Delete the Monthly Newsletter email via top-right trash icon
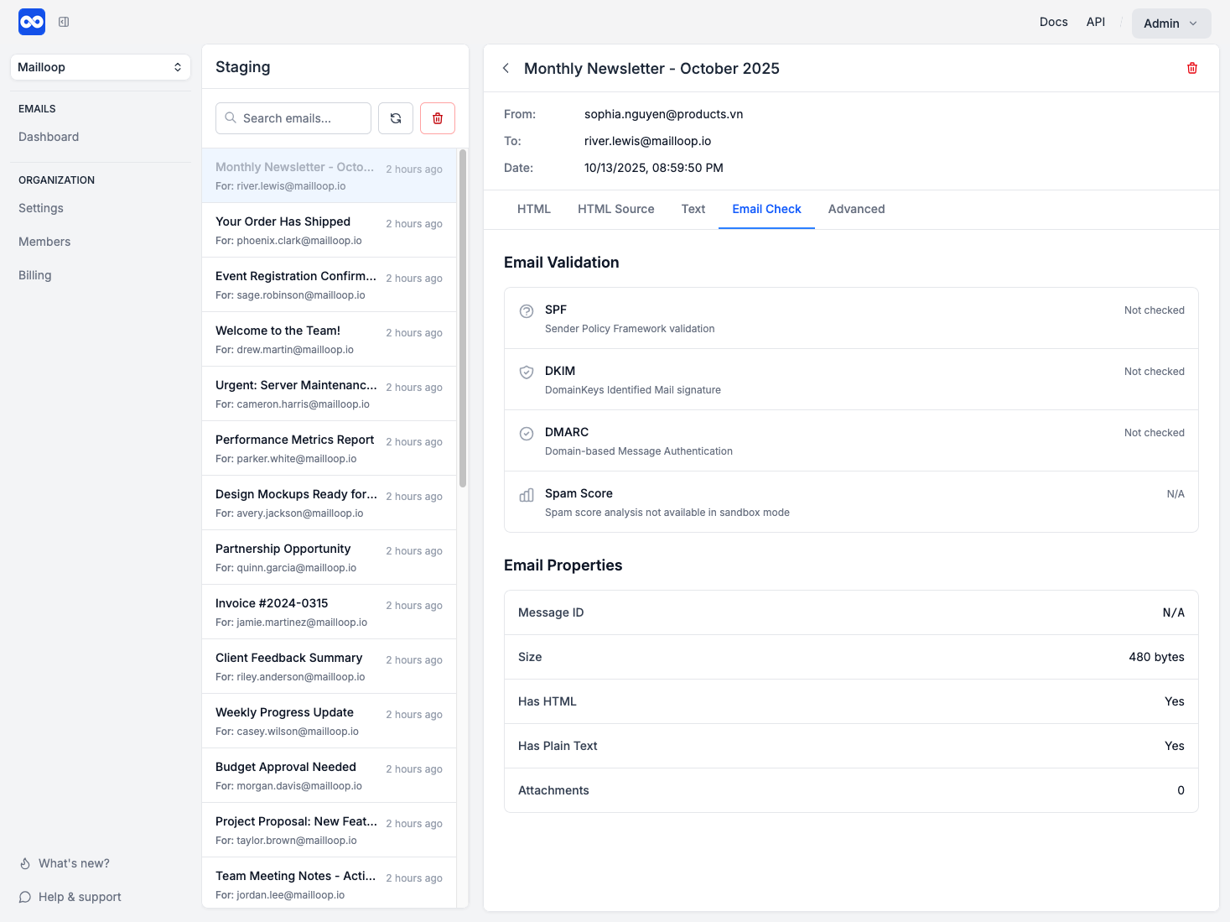Image resolution: width=1230 pixels, height=922 pixels. 1191,68
